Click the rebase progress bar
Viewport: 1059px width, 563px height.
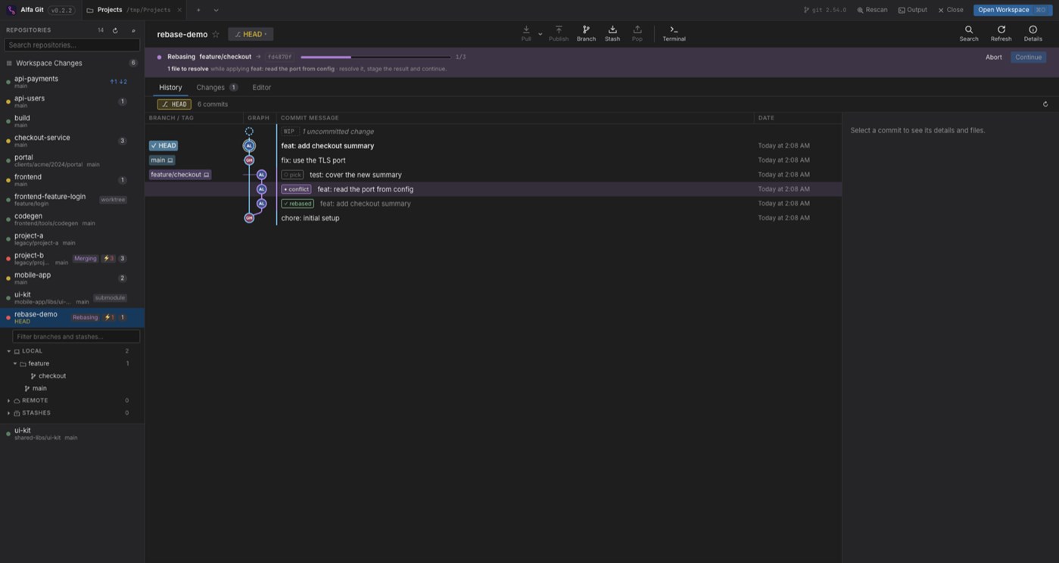[x=375, y=57]
